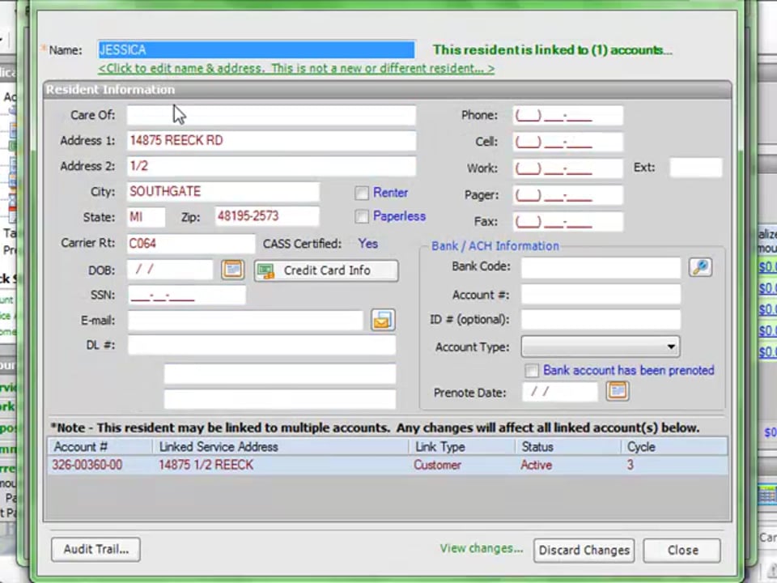Viewport: 777px width, 583px height.
Task: Click the Linked Service Address column header
Action: pyautogui.click(x=281, y=447)
